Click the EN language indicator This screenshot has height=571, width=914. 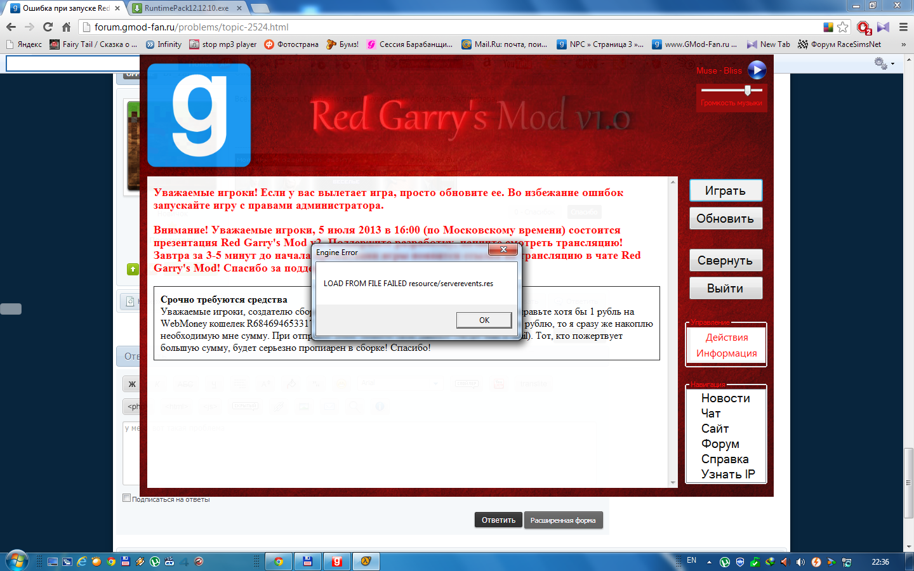[x=691, y=561]
